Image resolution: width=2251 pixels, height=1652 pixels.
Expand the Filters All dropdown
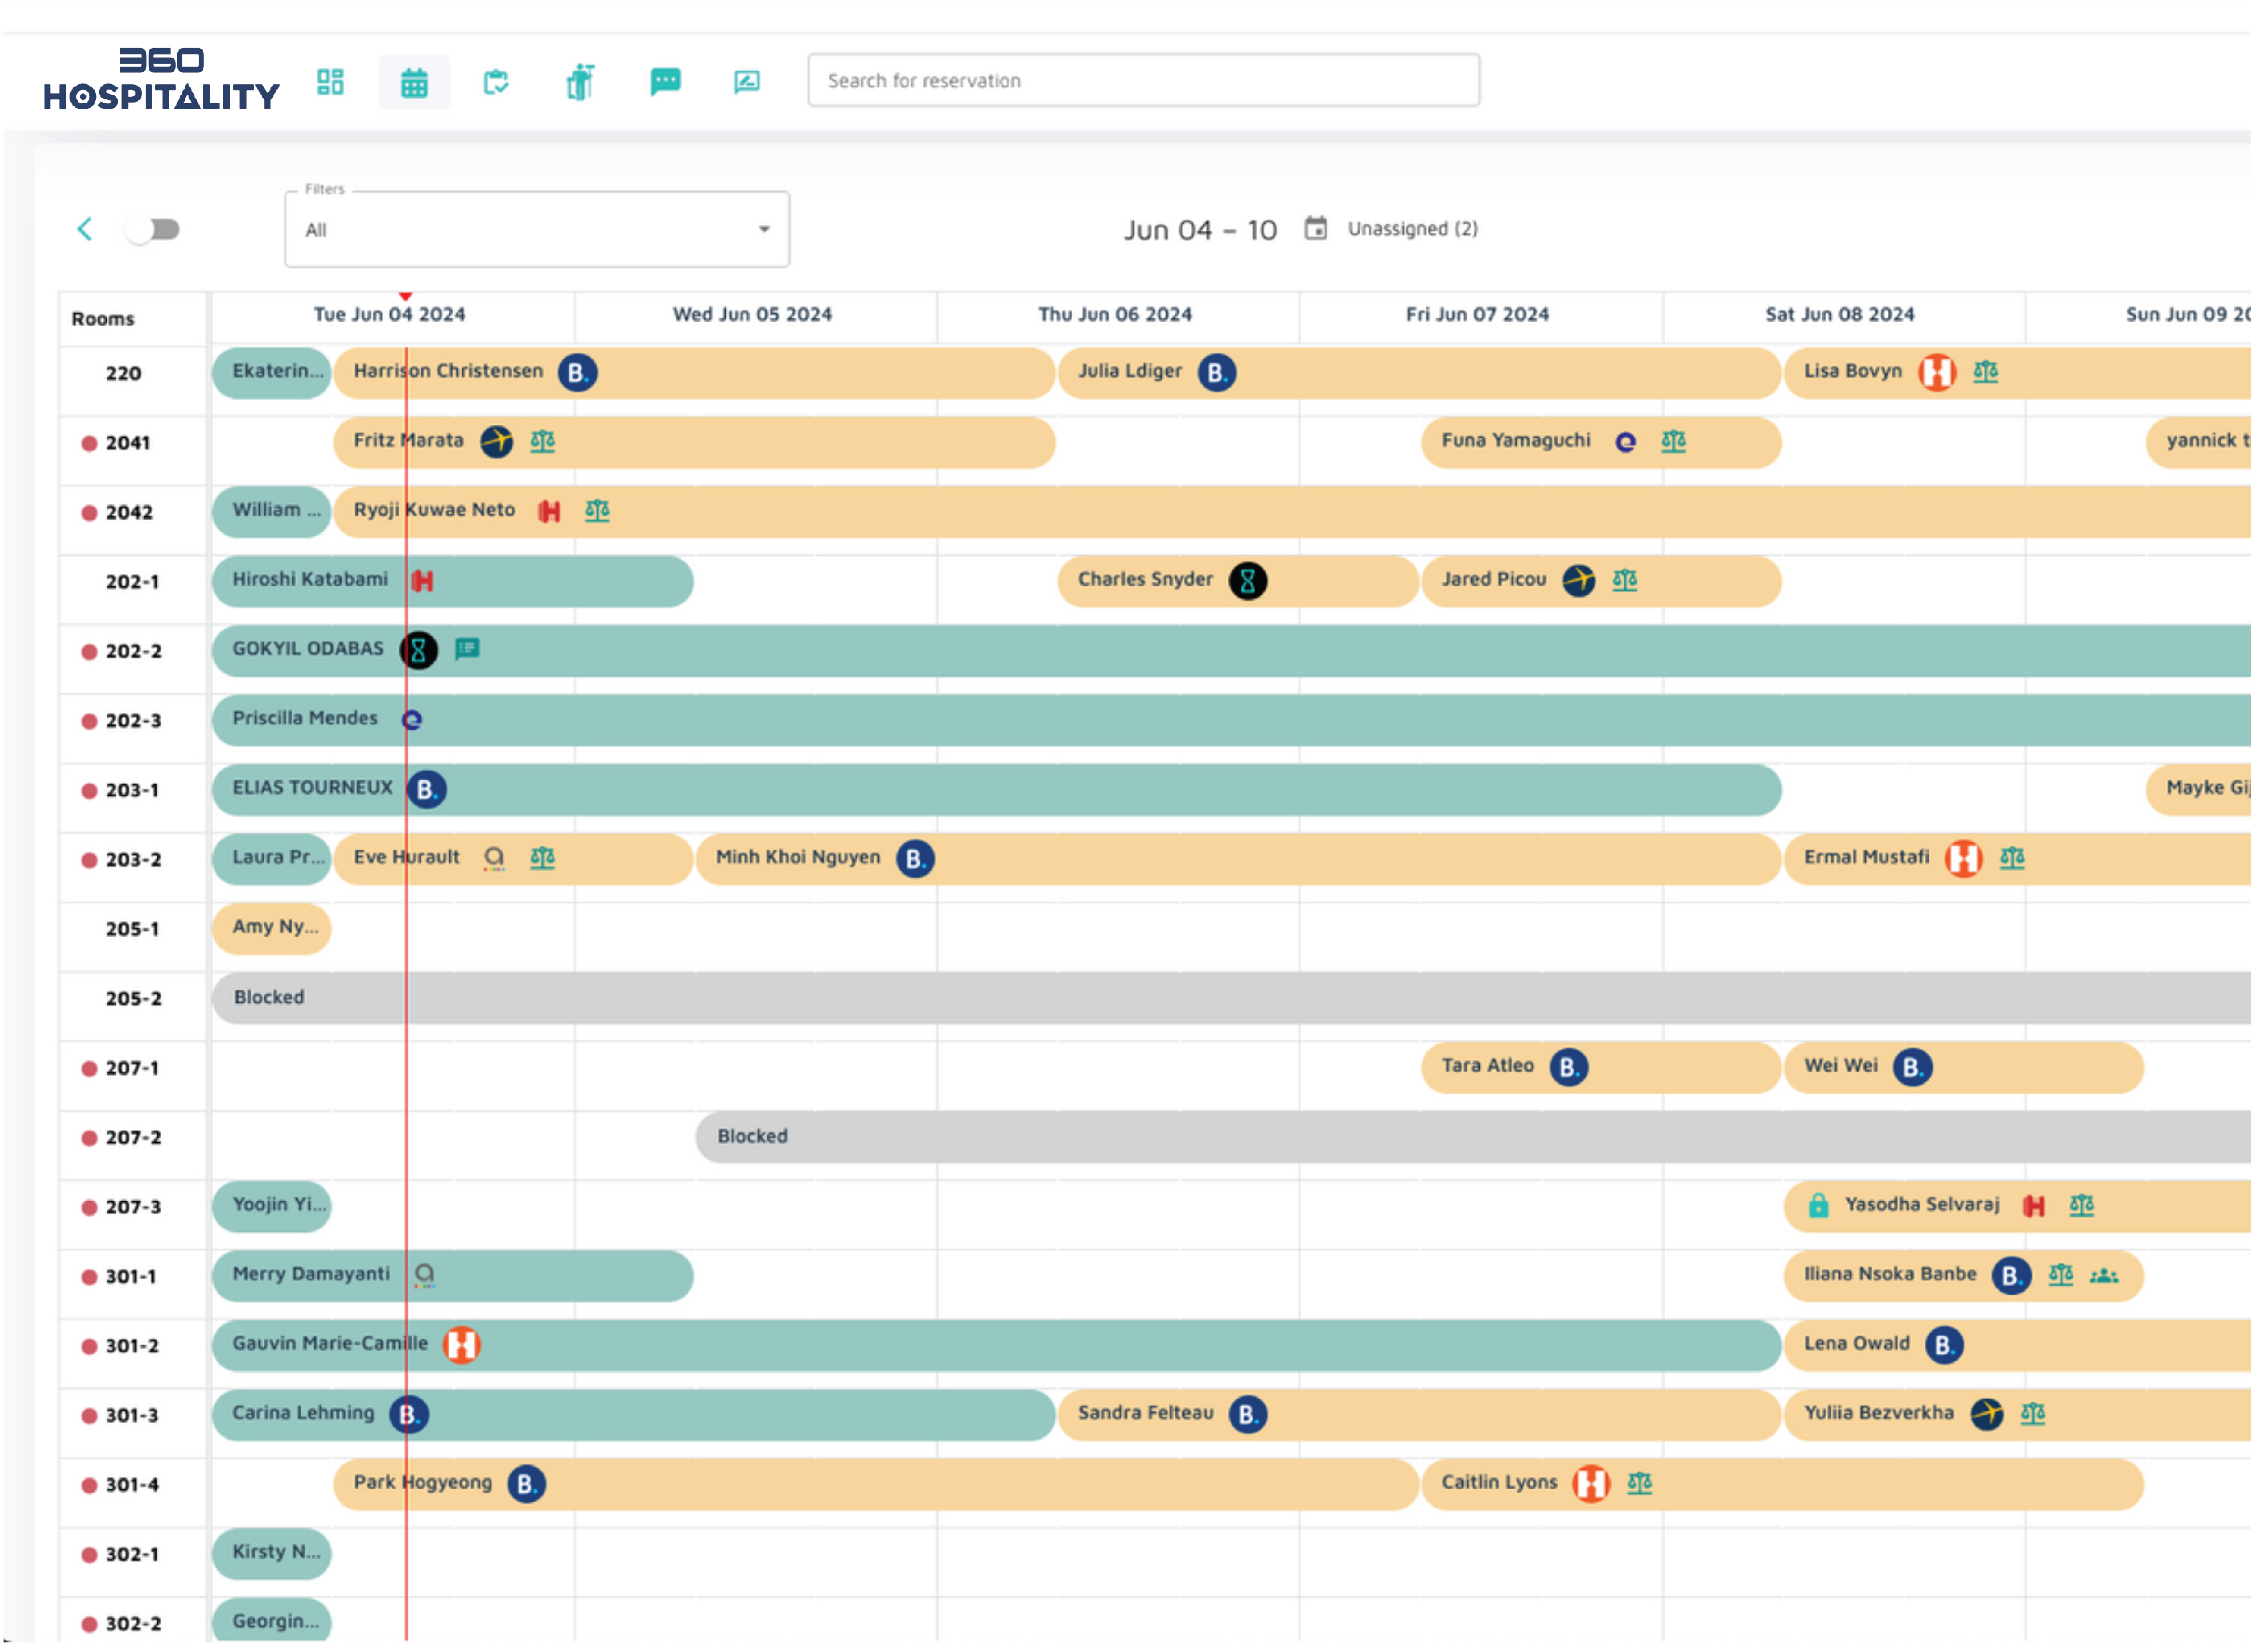537,230
